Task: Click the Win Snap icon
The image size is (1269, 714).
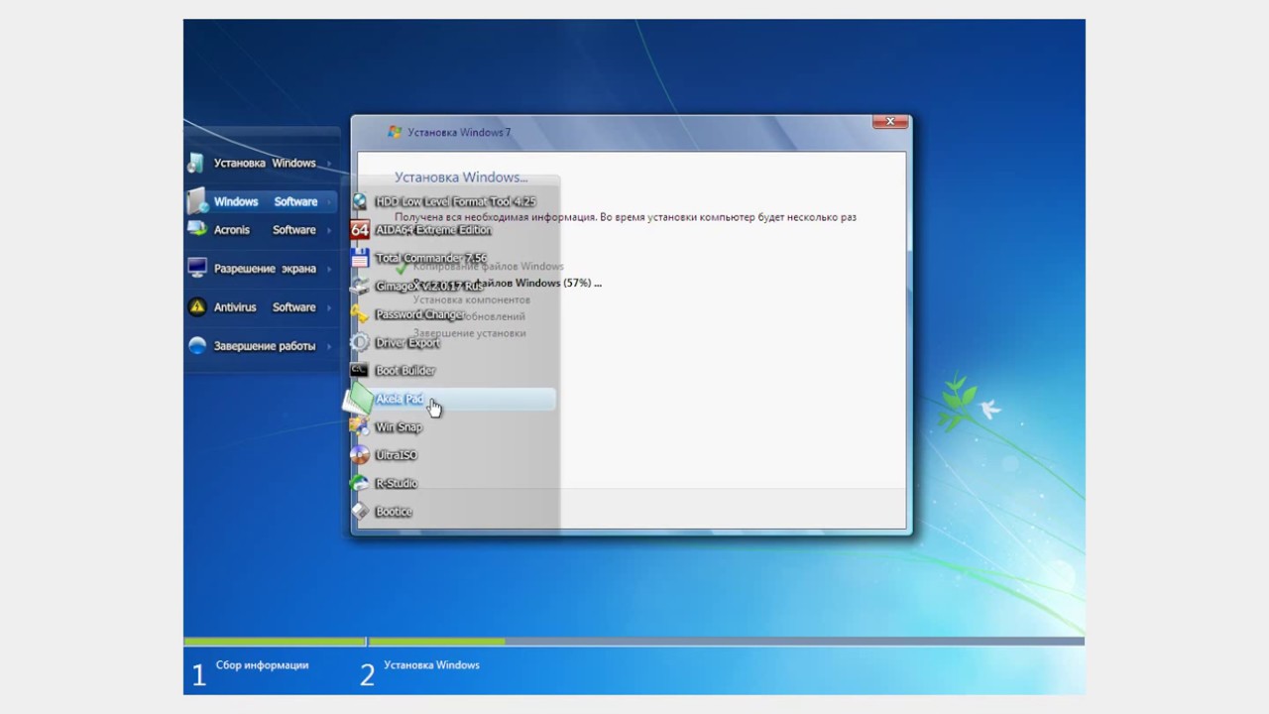Action: pos(359,426)
